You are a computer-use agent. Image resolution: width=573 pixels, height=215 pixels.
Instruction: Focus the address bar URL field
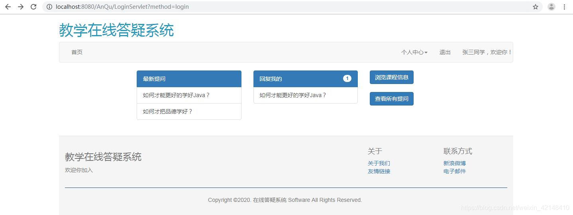pyautogui.click(x=292, y=7)
